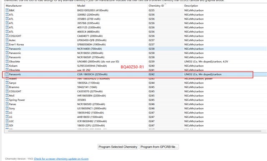
Task: Click Chemistry ID 0242
Action: [x=151, y=74]
